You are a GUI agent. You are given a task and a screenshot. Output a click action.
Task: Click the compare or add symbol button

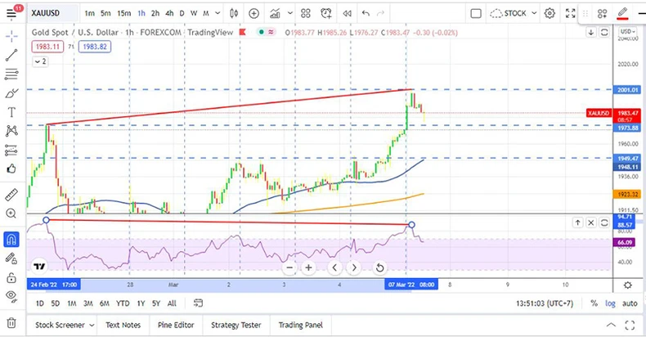[253, 14]
